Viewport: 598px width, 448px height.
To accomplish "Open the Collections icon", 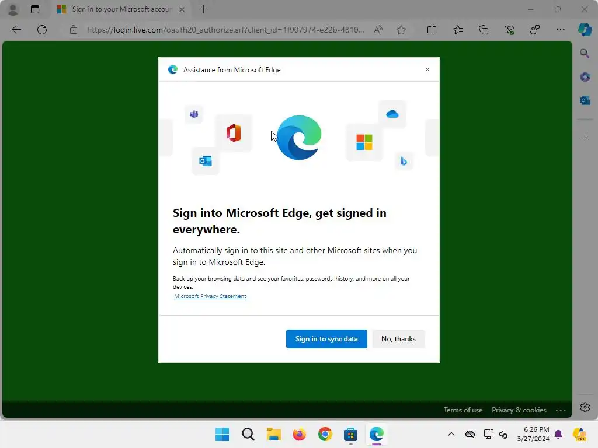I will (483, 30).
